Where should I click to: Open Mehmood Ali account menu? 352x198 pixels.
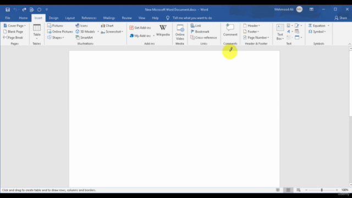point(288,9)
